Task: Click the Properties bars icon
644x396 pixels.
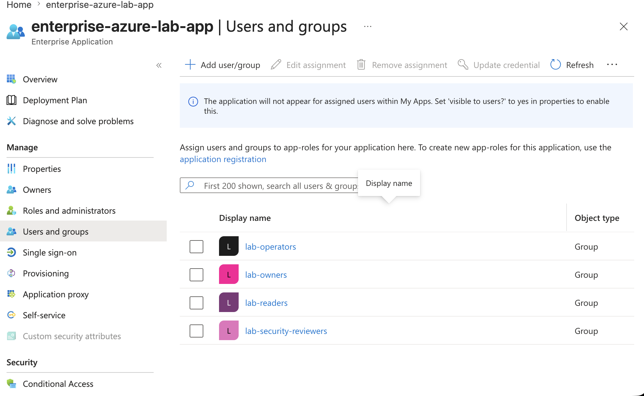Action: click(11, 169)
